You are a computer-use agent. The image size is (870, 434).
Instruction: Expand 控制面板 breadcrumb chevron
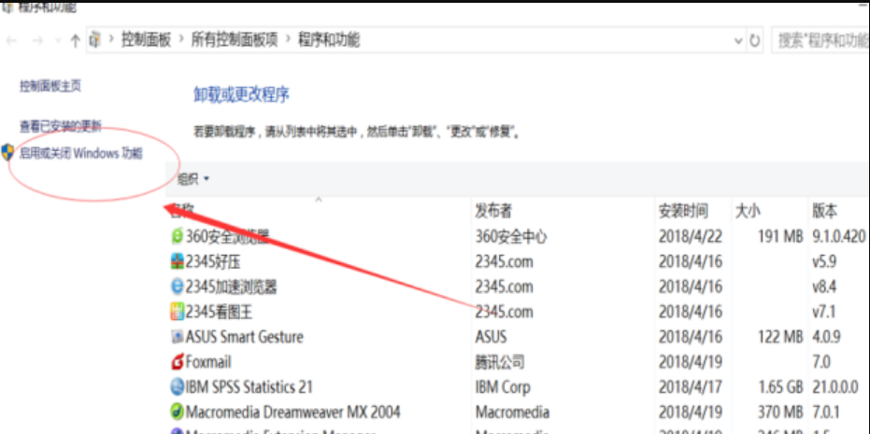181,40
